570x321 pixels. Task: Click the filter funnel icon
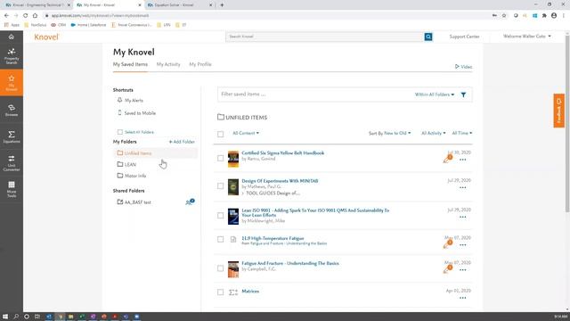point(463,95)
